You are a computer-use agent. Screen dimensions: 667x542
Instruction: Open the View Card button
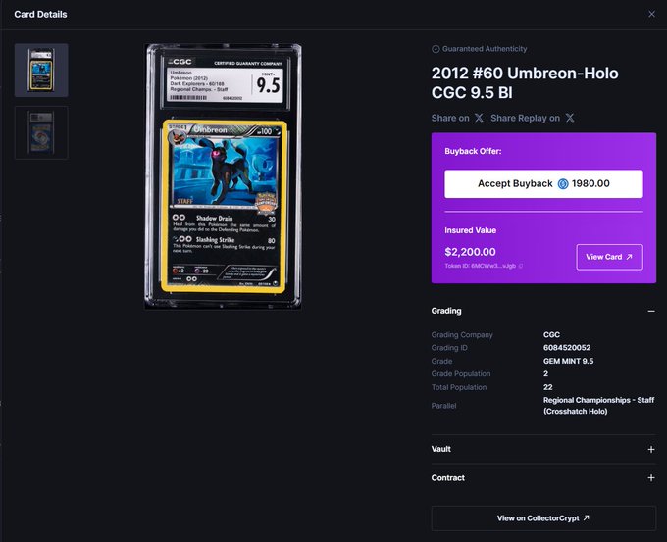(609, 257)
